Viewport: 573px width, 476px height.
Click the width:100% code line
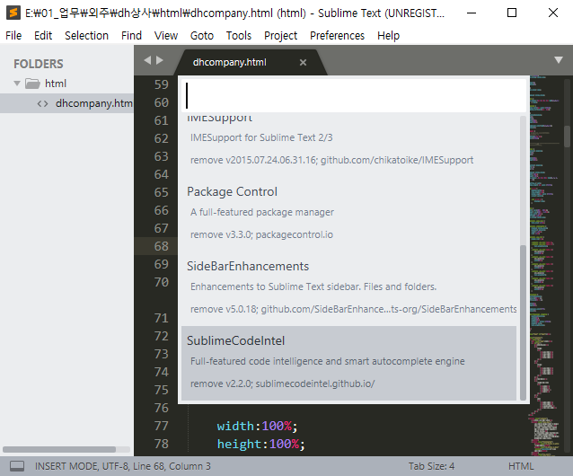coord(257,426)
